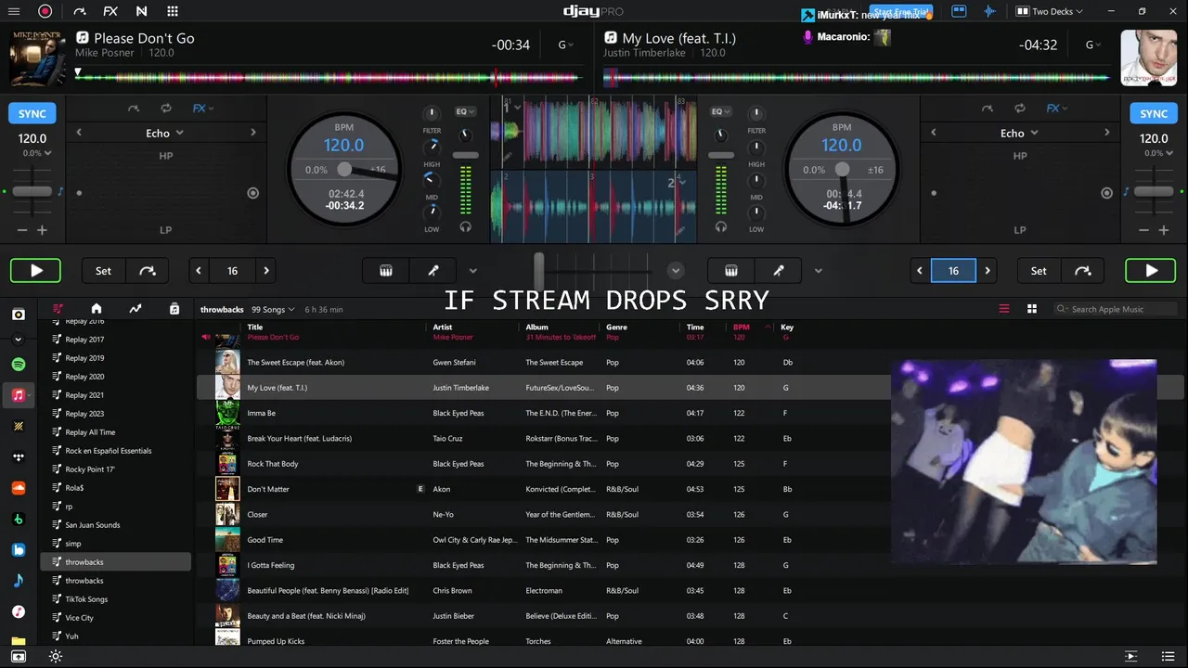Screen dimensions: 1188x668
Task: Toggle headphone cue on right deck
Action: point(721,226)
